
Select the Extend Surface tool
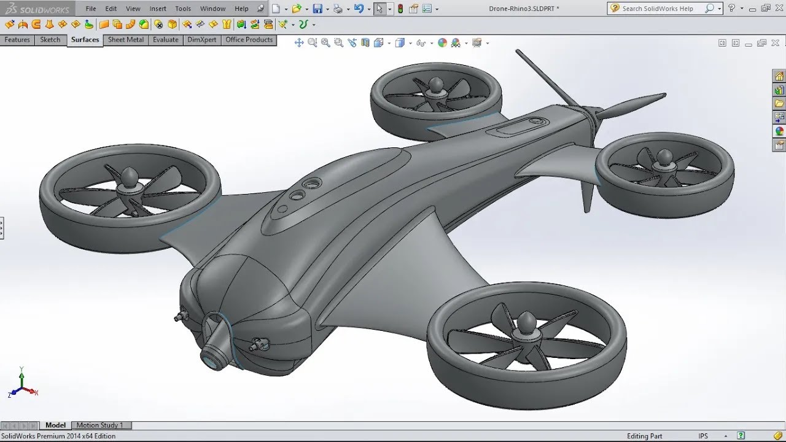pos(186,25)
